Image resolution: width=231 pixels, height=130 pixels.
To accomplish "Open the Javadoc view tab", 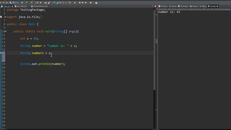I will 173,6.
